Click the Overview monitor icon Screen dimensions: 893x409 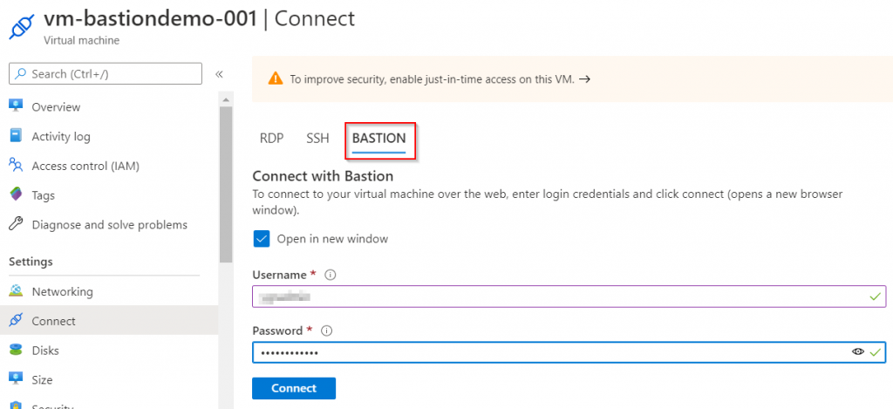16,106
